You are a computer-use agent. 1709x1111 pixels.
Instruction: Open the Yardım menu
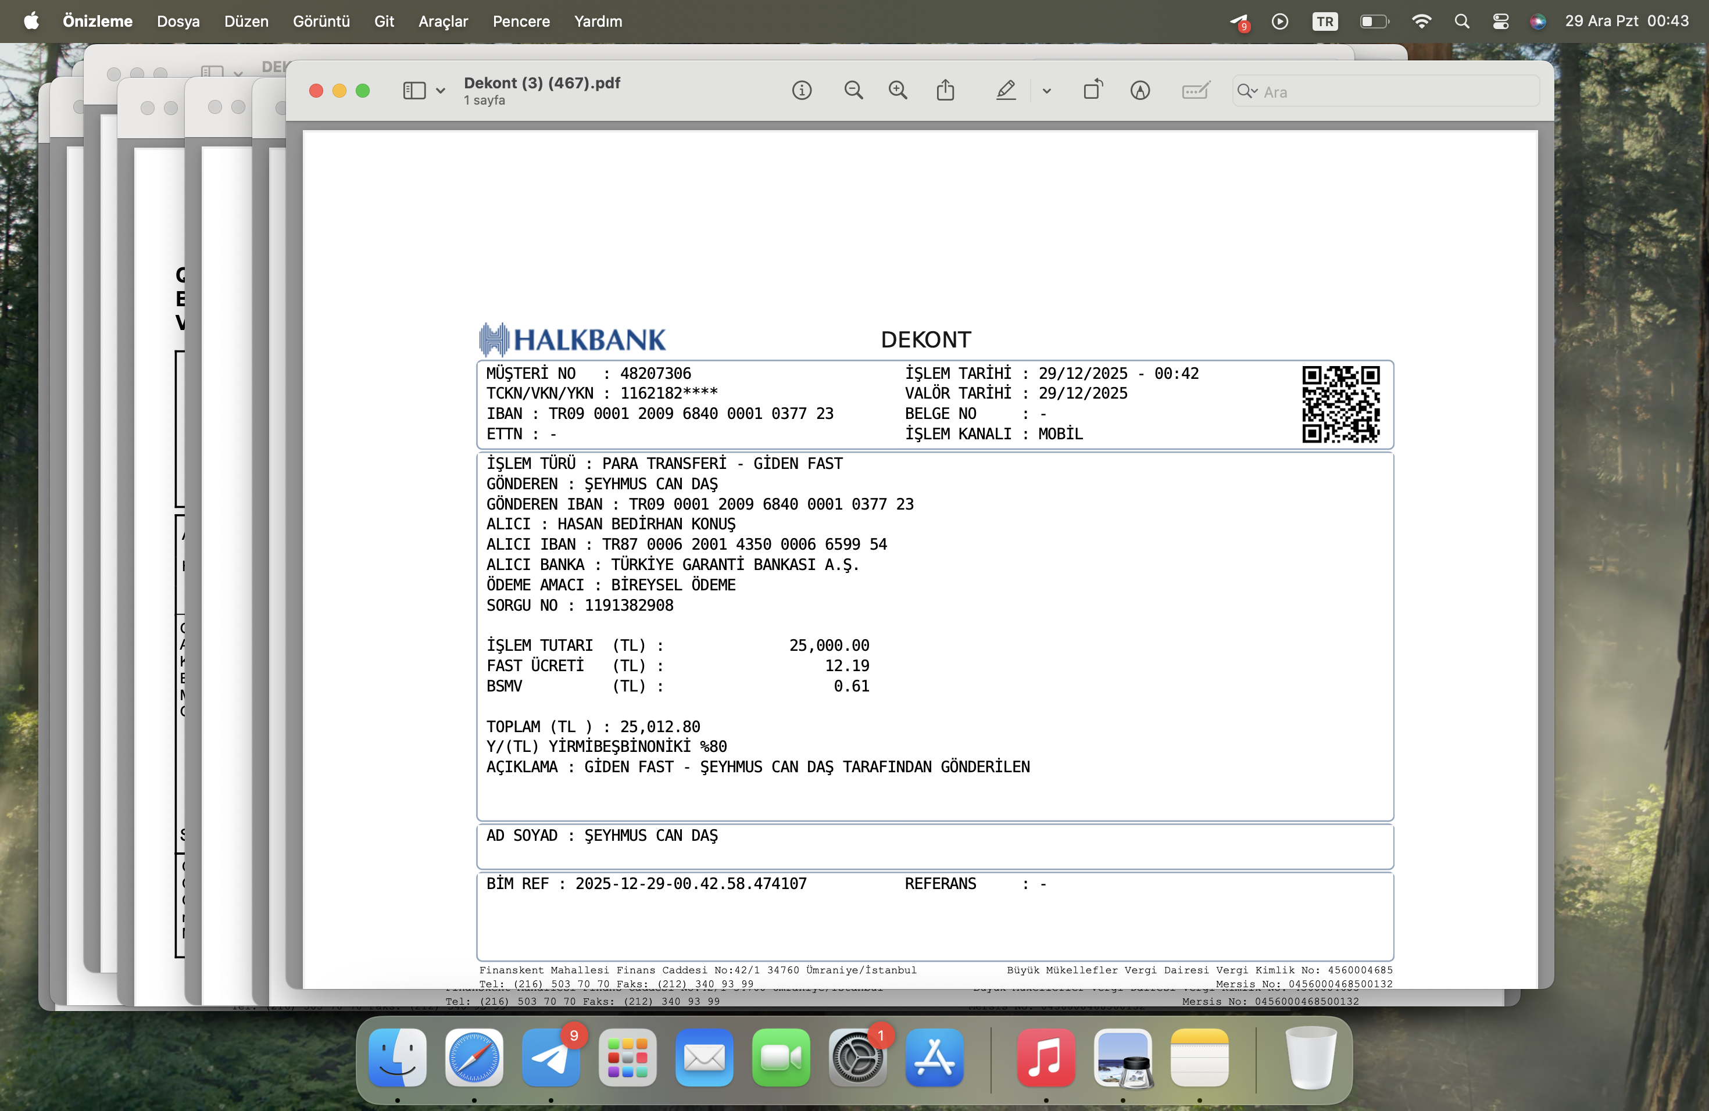(598, 21)
